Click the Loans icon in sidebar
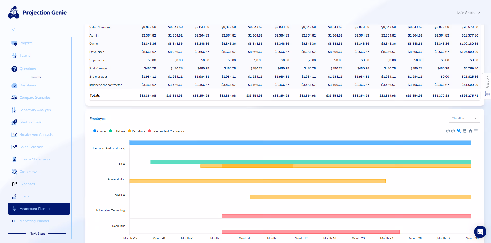Viewport: 491px width, 243px height. [x=14, y=196]
